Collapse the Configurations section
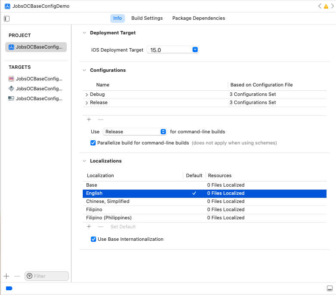The width and height of the screenshot is (336, 295). tap(84, 70)
